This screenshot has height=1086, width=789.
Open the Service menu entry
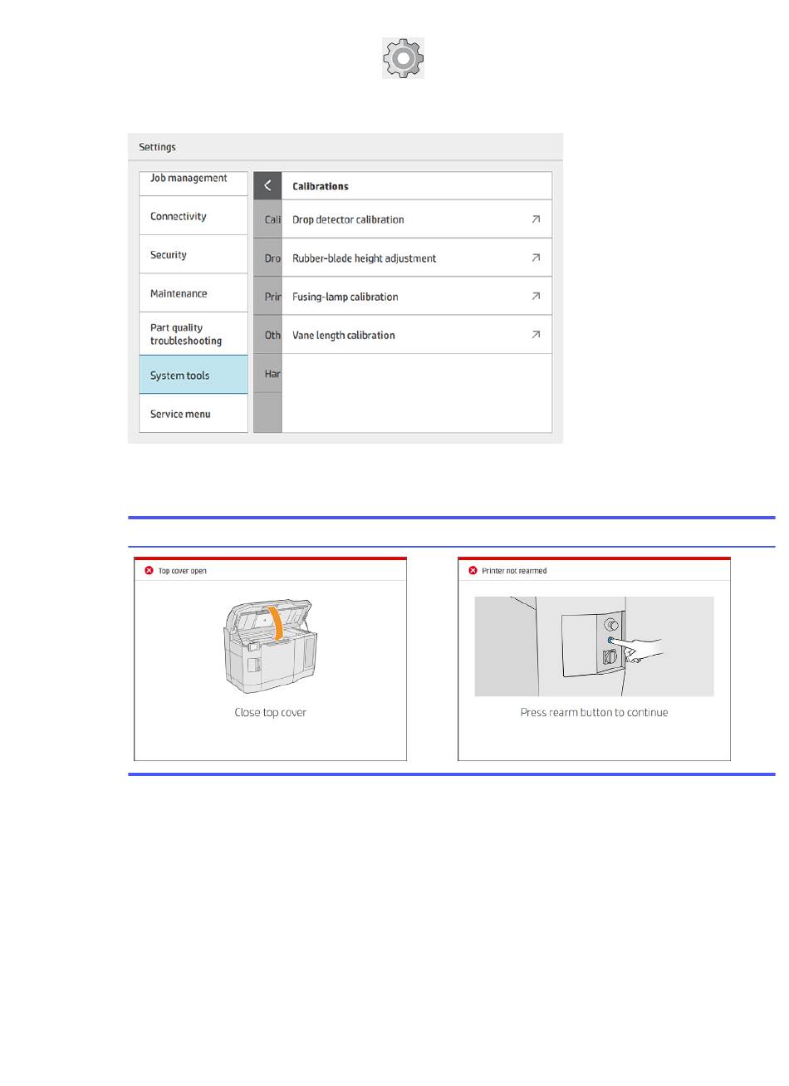180,414
